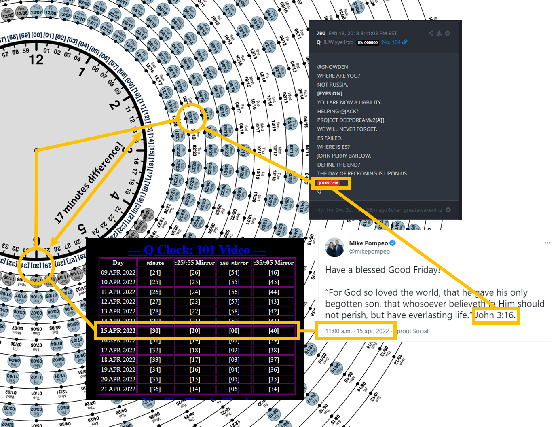Click the post number "790"
The image size is (560, 427).
pos(321,33)
